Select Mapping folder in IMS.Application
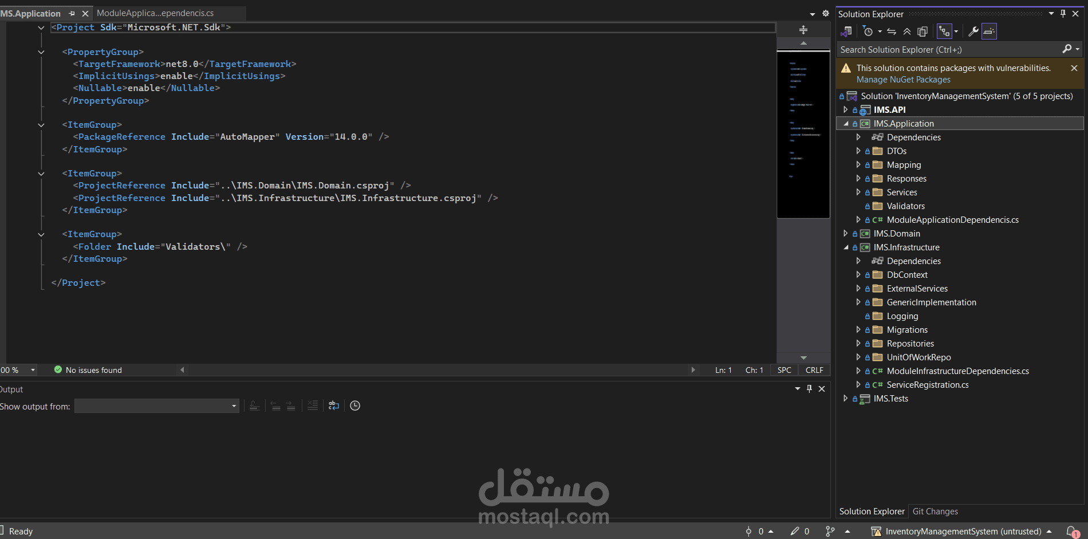 point(904,164)
